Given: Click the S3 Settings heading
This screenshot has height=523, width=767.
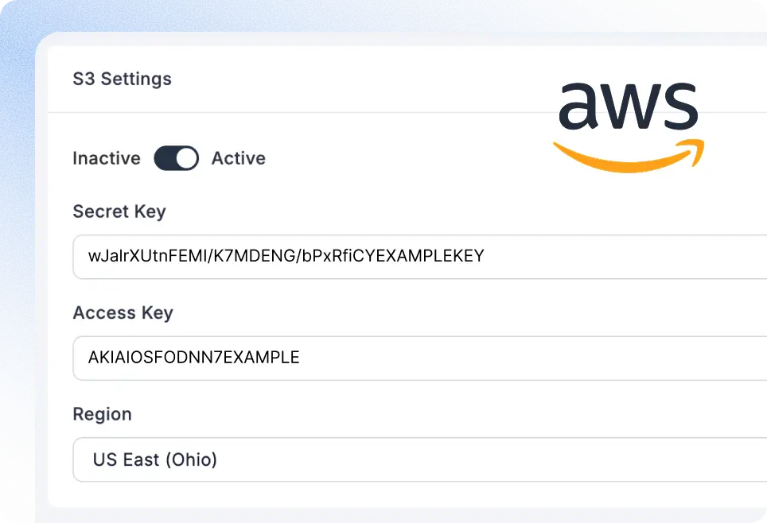Looking at the screenshot, I should click(123, 79).
